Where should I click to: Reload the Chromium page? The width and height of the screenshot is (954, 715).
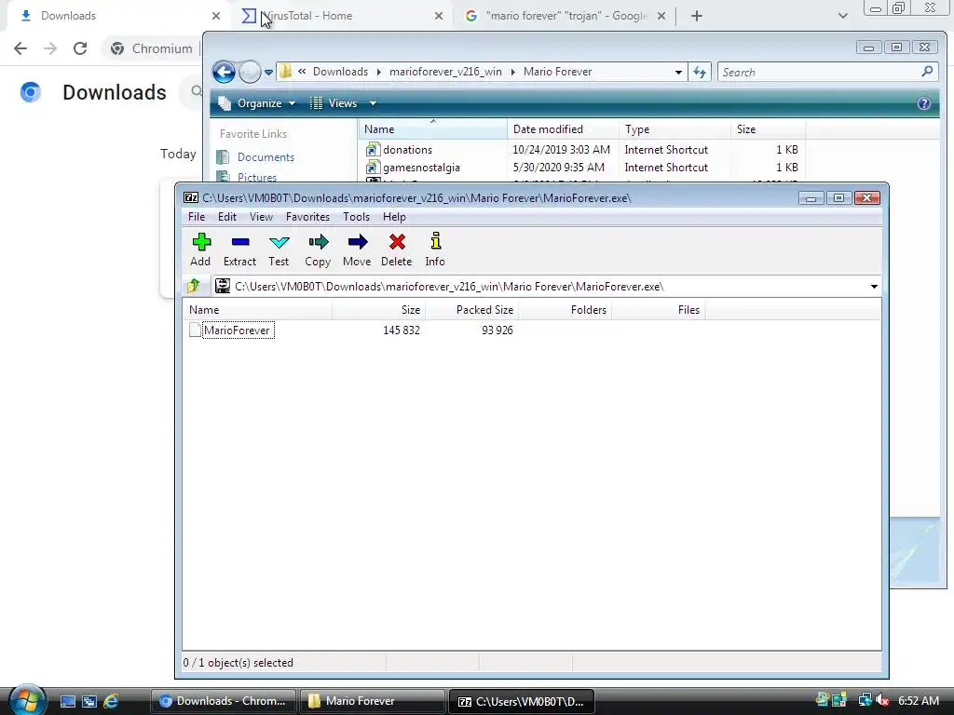pyautogui.click(x=80, y=48)
